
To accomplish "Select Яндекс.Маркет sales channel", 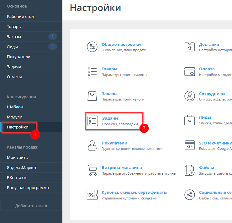I will pos(22,168).
